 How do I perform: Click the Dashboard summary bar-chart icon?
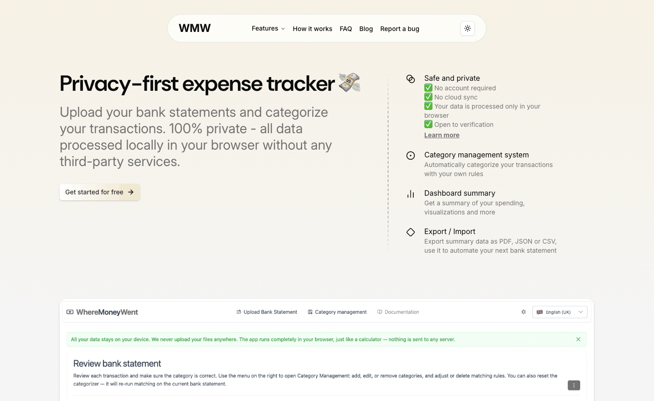[411, 194]
